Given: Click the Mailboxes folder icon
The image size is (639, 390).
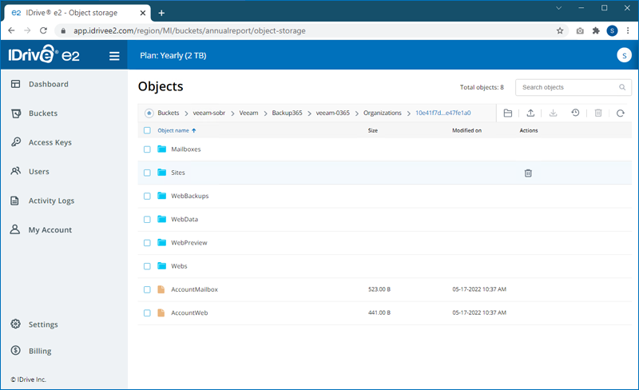Looking at the screenshot, I should 162,149.
